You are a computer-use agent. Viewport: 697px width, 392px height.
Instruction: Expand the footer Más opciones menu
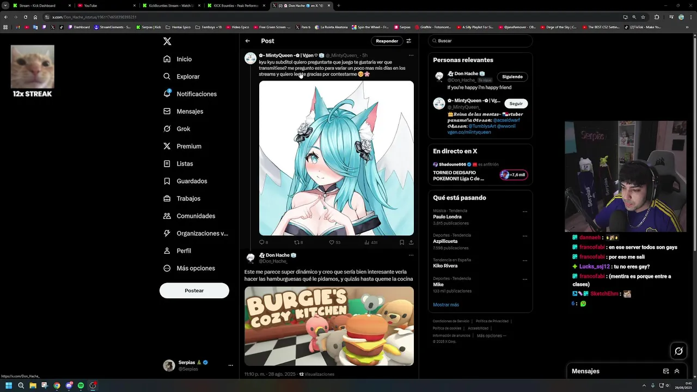[492, 335]
